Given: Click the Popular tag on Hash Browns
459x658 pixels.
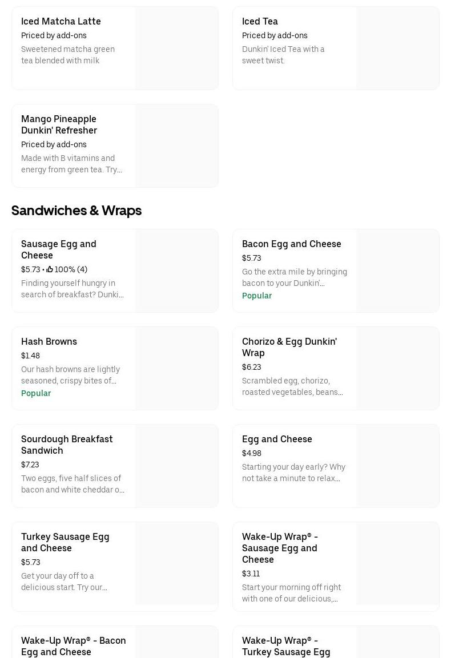Looking at the screenshot, I should pos(36,393).
